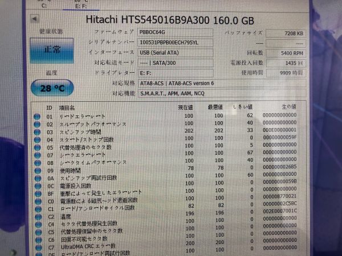342x256 pixels.
Task: Click the 電源投入回数 attribute name in row 0C
Action: point(75,186)
